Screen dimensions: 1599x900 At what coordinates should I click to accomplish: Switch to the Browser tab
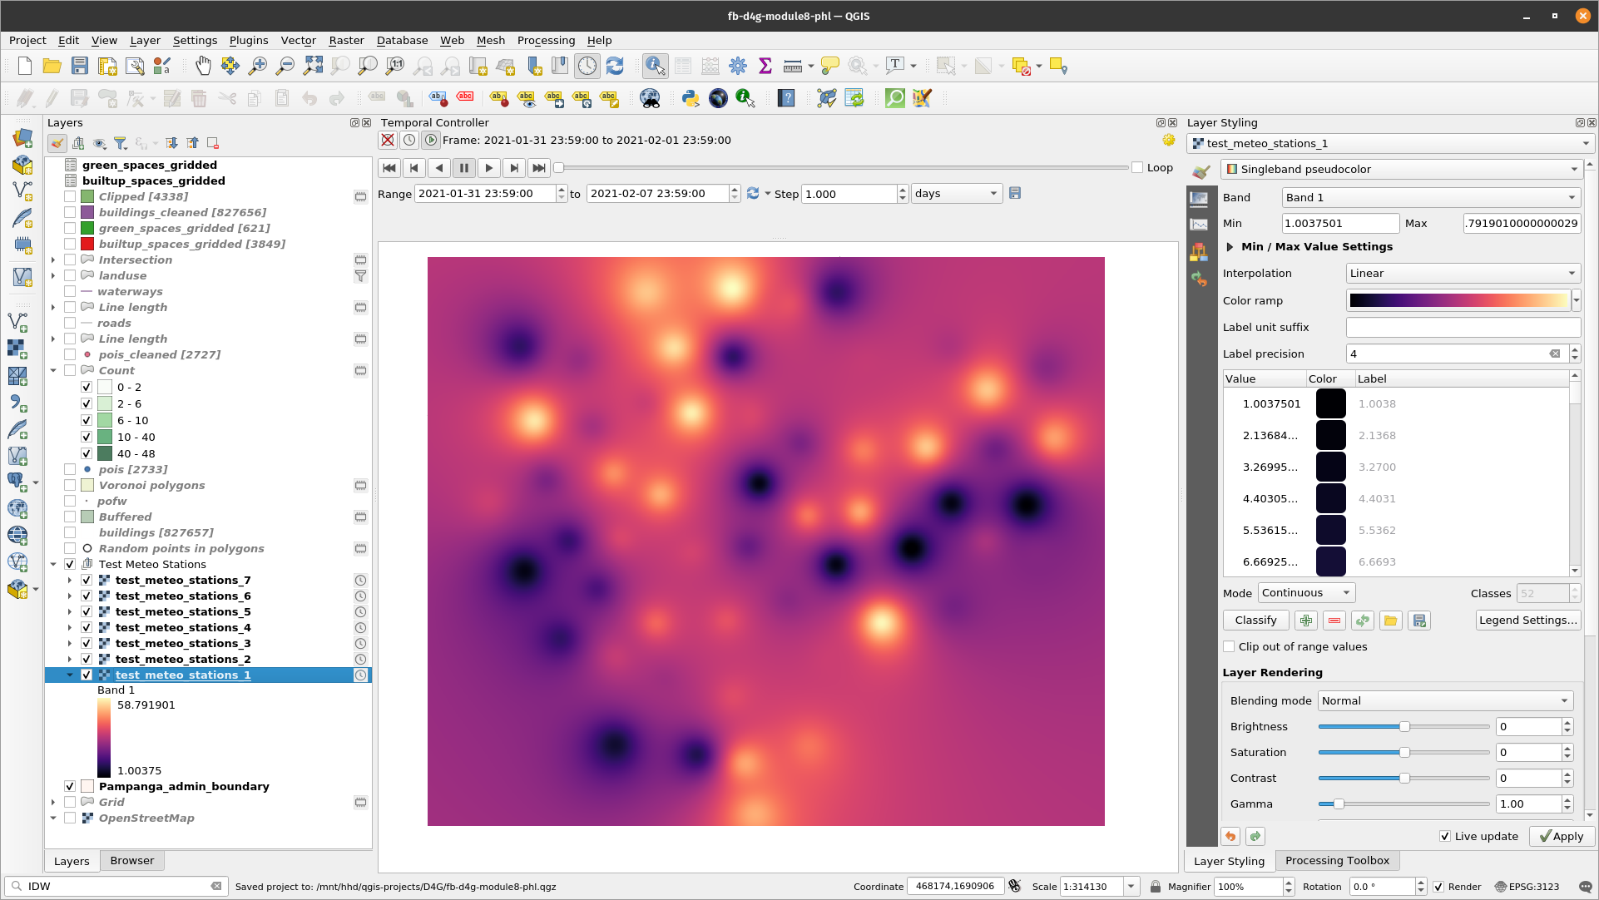tap(131, 861)
